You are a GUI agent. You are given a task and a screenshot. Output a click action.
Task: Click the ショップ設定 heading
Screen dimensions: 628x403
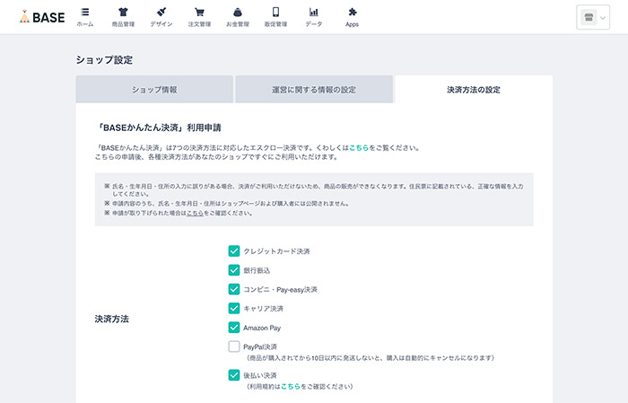(104, 60)
